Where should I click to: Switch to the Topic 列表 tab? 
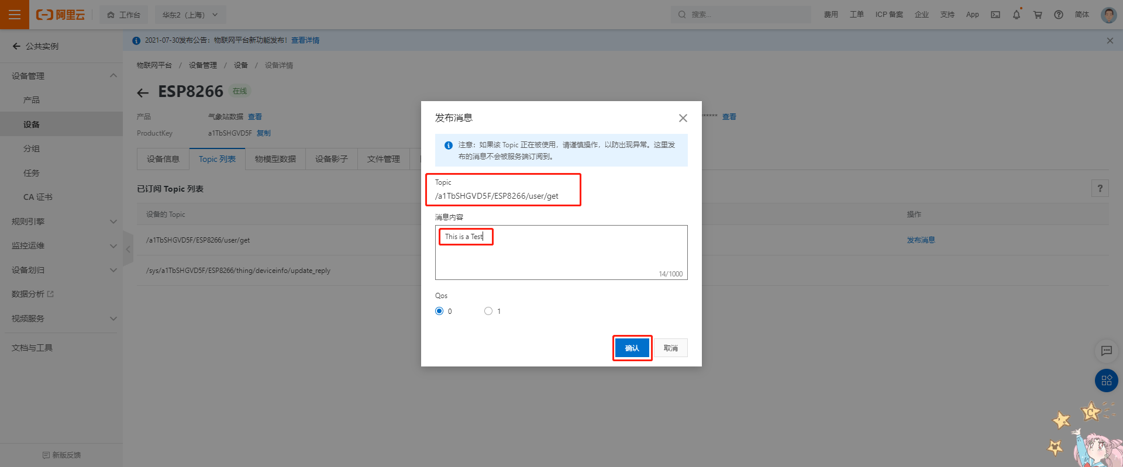217,159
